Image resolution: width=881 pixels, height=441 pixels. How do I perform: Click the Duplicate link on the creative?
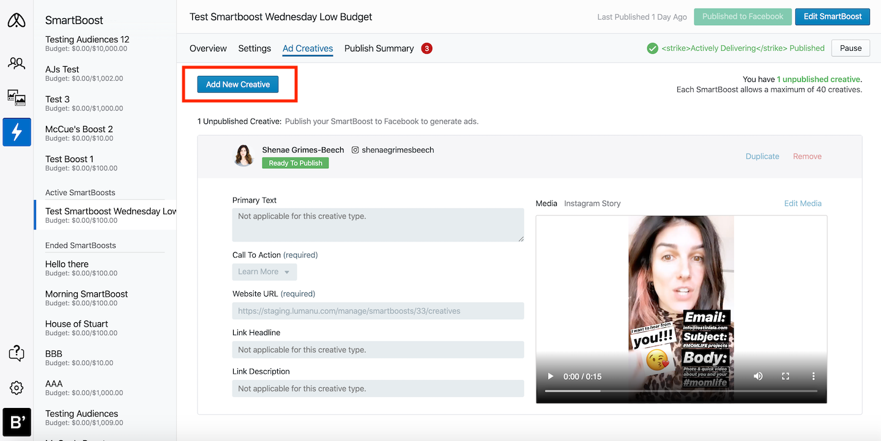(762, 156)
